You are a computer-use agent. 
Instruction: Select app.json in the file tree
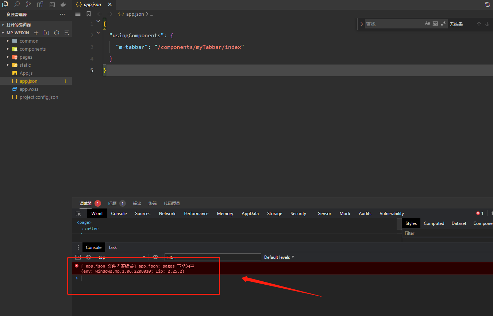36,81
